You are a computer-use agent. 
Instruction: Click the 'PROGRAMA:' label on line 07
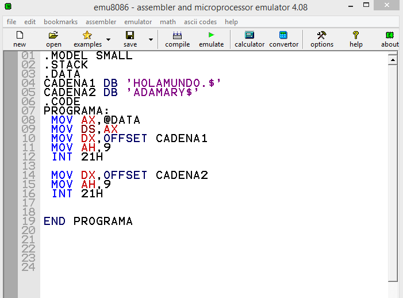pyautogui.click(x=76, y=111)
